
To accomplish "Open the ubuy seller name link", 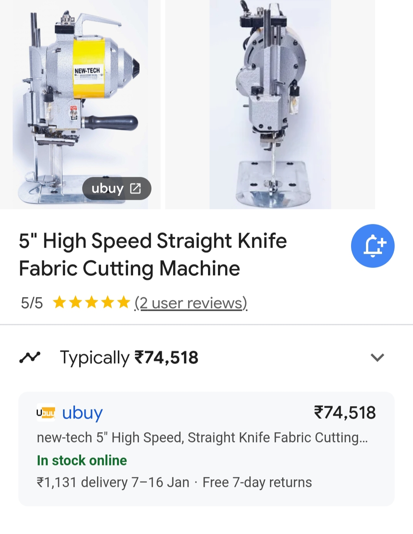I will point(83,413).
